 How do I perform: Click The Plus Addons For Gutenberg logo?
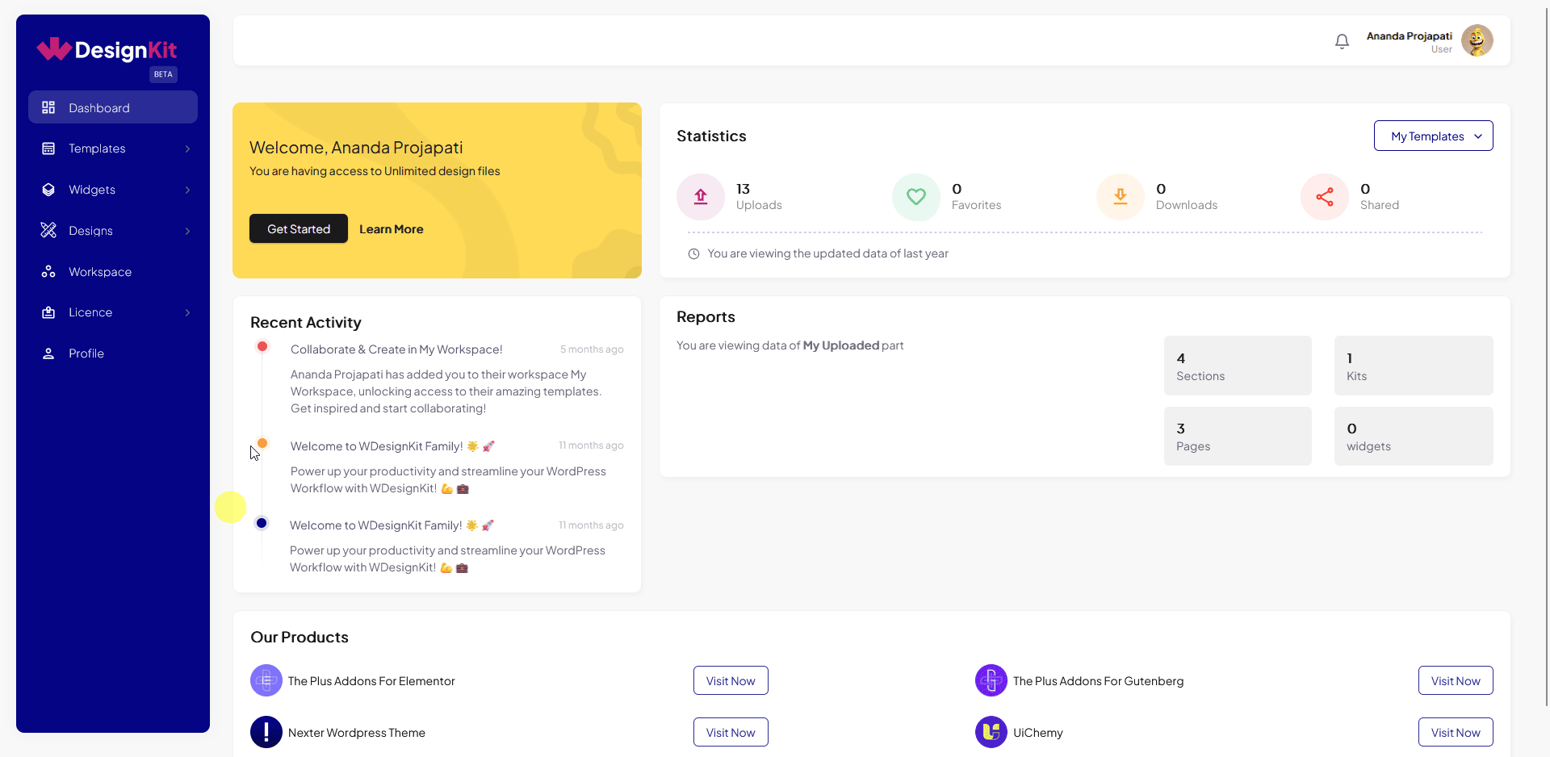click(x=991, y=680)
